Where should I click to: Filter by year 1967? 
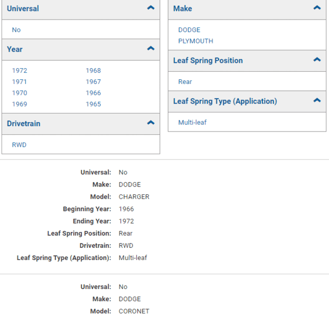coord(93,82)
